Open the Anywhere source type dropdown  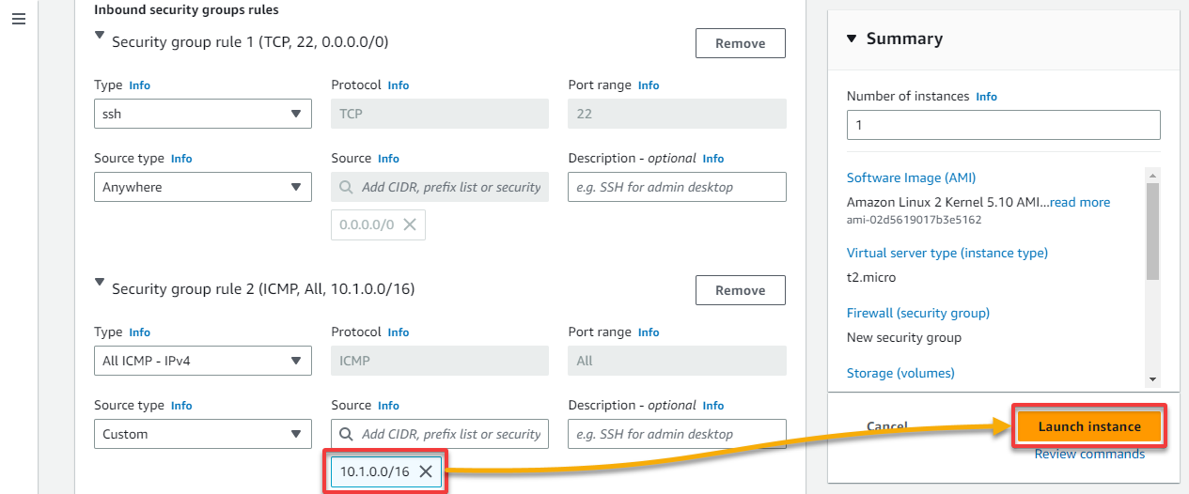[203, 187]
